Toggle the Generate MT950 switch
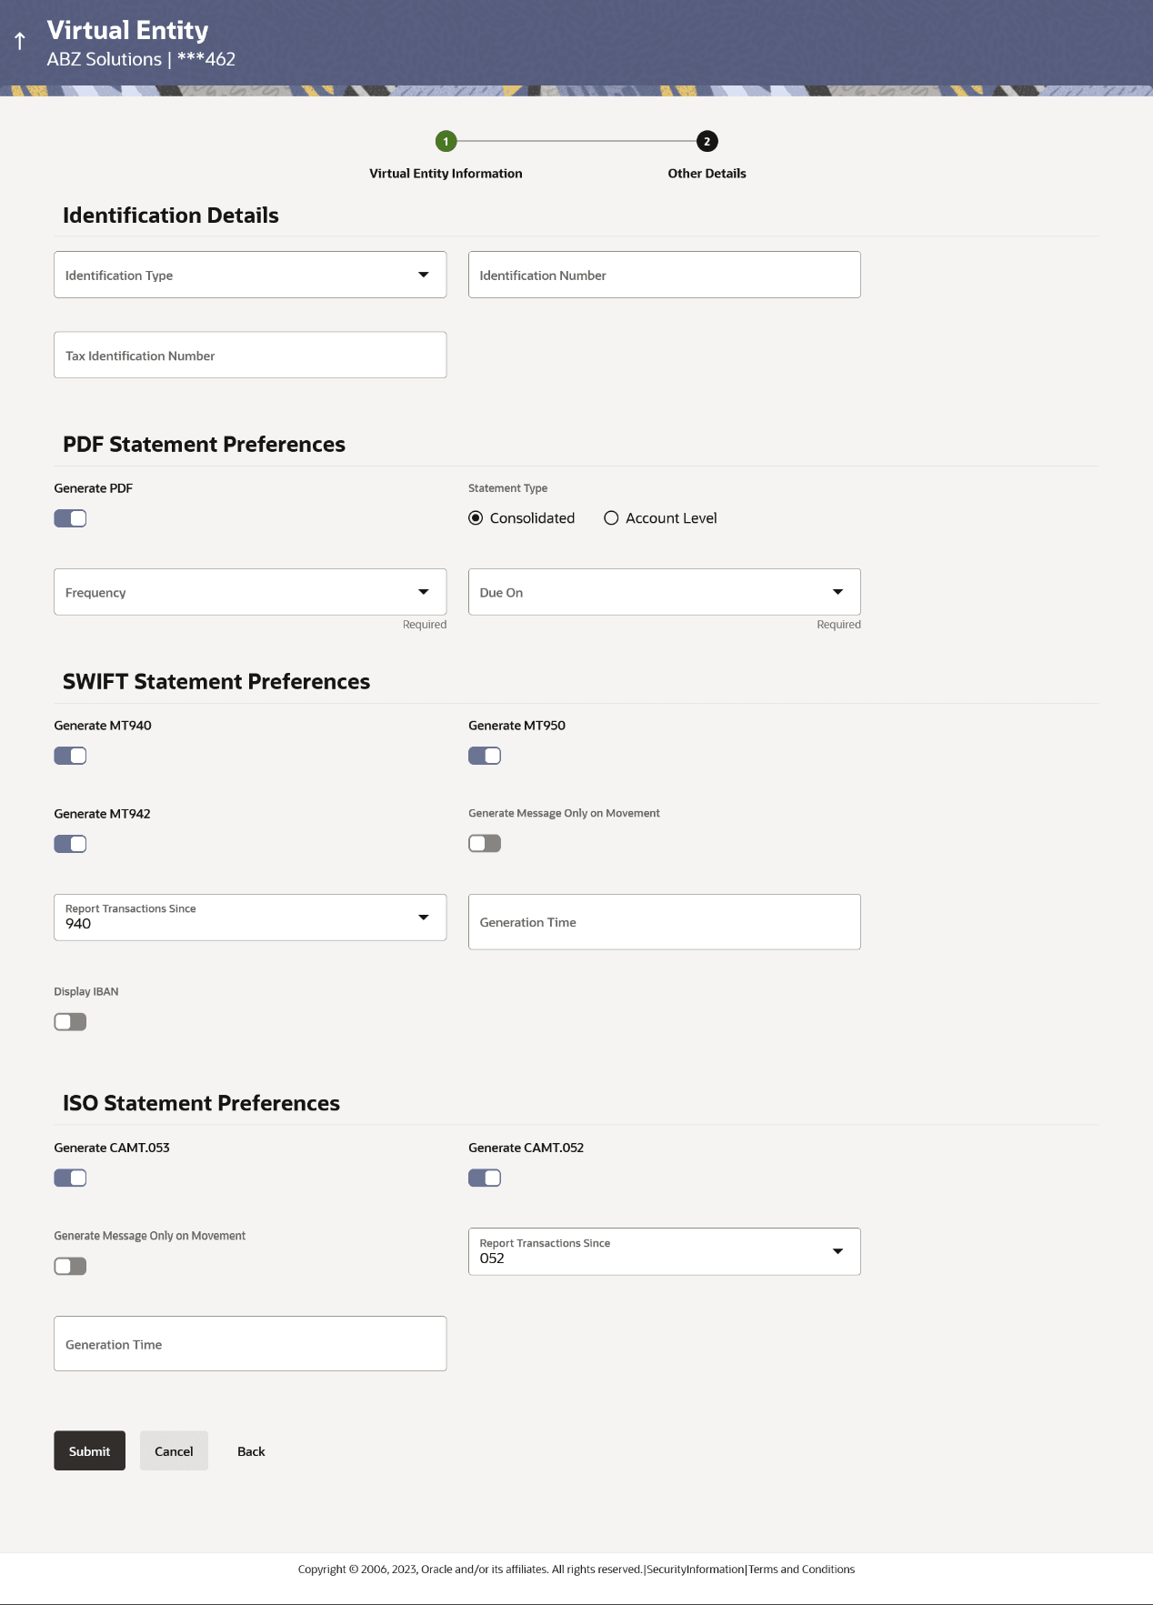Screen dimensions: 1153x1605 click(x=485, y=756)
